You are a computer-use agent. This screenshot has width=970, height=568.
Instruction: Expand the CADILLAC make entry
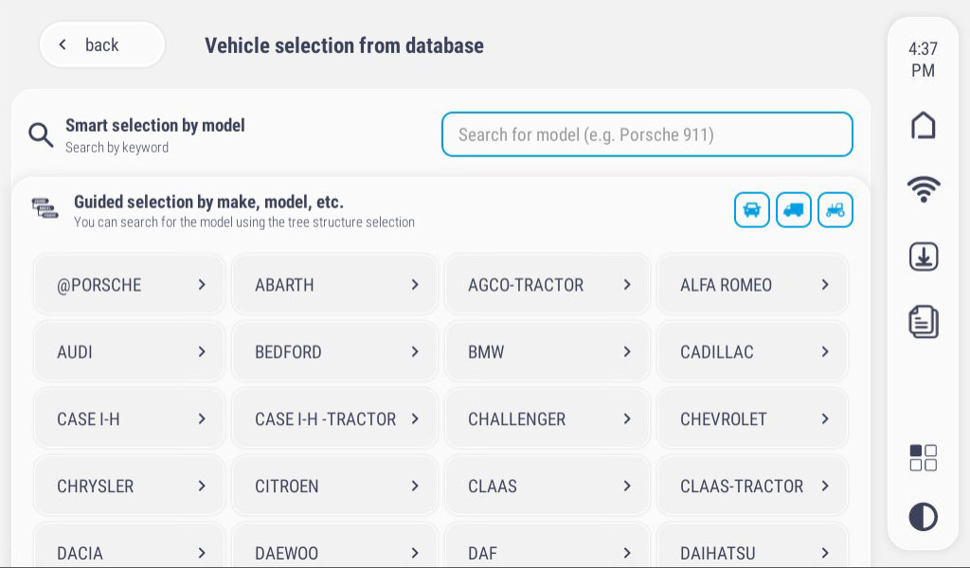[x=753, y=352]
